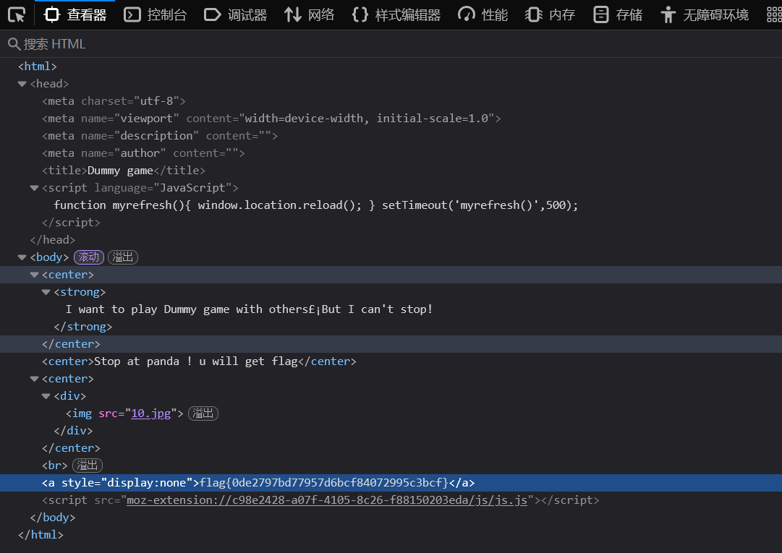Click the function myrefresh() script text

pyautogui.click(x=315, y=205)
